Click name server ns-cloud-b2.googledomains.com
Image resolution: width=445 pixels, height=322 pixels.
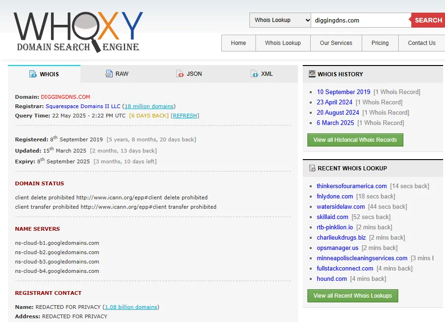click(57, 252)
